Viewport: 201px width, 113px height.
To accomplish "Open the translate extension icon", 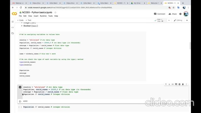I will coord(178,8).
